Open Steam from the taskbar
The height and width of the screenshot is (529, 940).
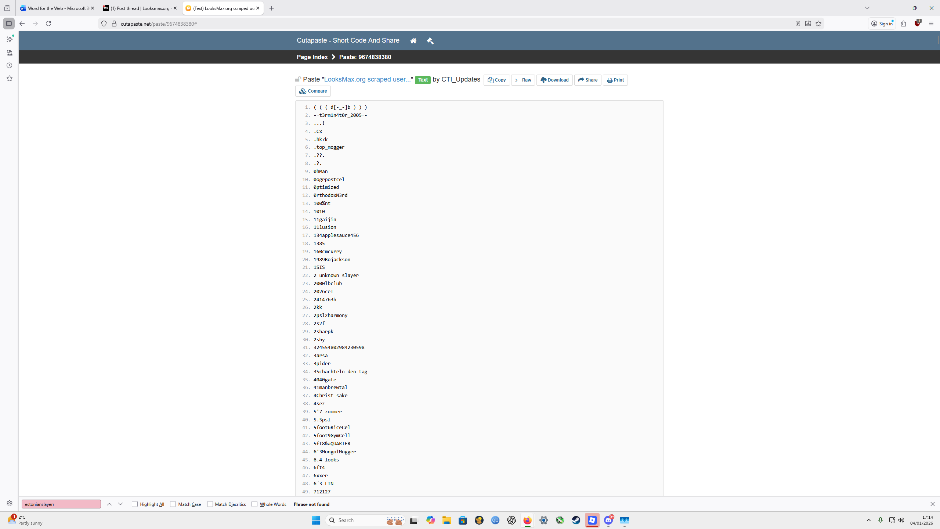point(576,520)
